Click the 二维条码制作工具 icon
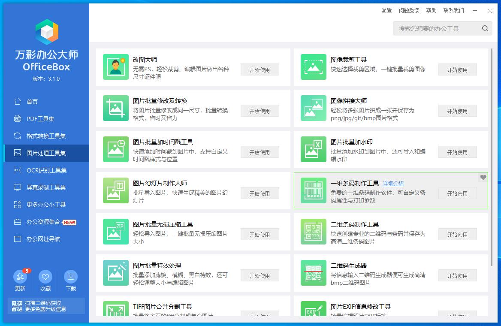The image size is (501, 326). point(314,232)
